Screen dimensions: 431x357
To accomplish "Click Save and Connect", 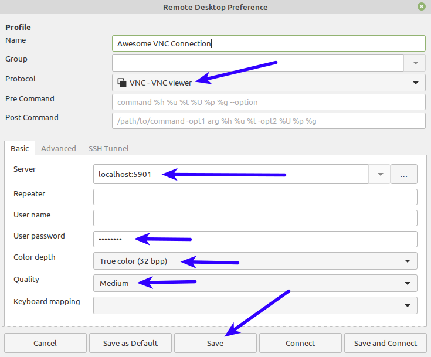I will 385,343.
